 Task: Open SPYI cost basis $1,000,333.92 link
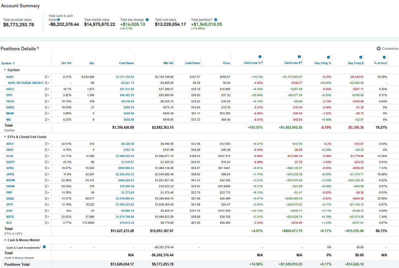coord(125,204)
